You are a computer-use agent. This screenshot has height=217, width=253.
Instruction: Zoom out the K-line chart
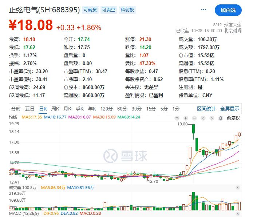click(194, 118)
